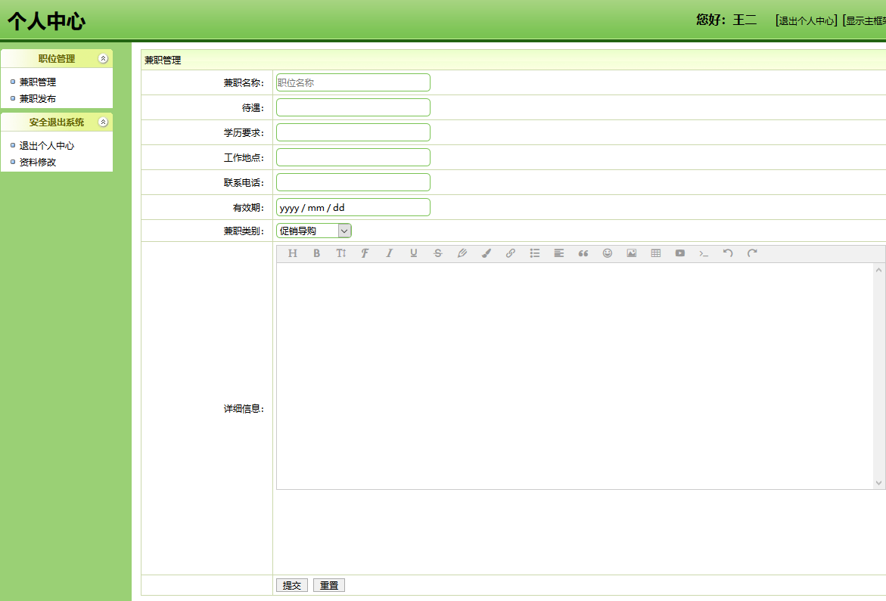The height and width of the screenshot is (601, 886).
Task: Click the 个人中心 page title
Action: click(x=46, y=21)
